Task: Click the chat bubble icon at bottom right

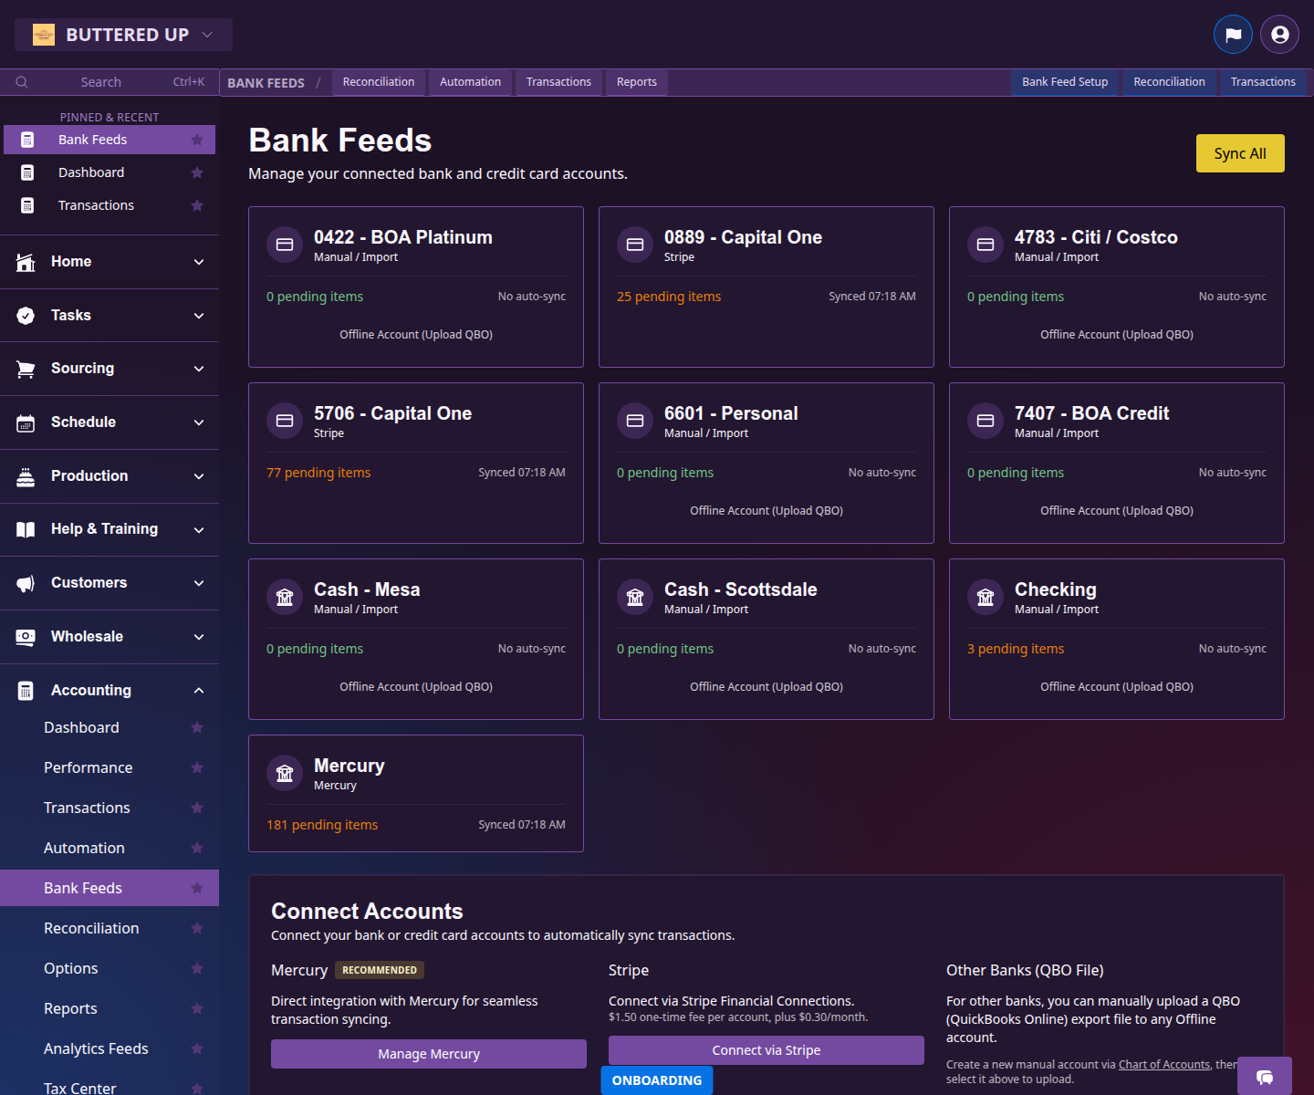Action: [1265, 1077]
